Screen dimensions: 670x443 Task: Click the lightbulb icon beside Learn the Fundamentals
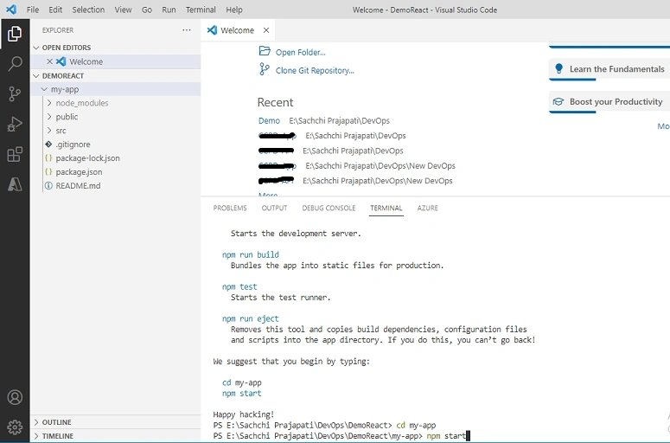(558, 68)
